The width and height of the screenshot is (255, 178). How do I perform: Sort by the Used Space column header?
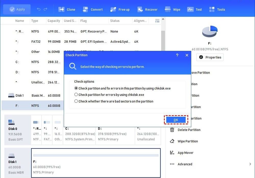(x=70, y=21)
